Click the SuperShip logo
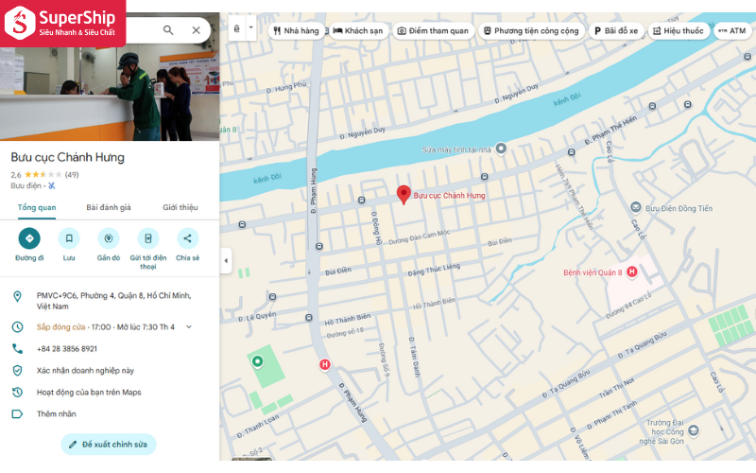This screenshot has width=756, height=473. (62, 23)
